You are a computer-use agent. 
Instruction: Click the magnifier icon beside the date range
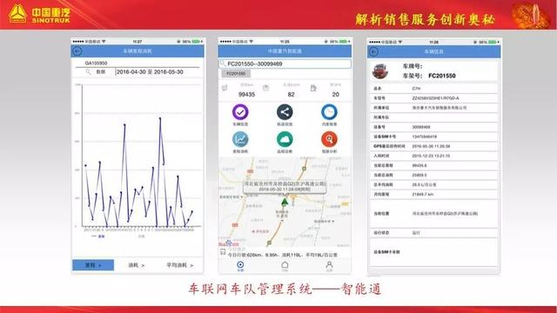click(89, 72)
